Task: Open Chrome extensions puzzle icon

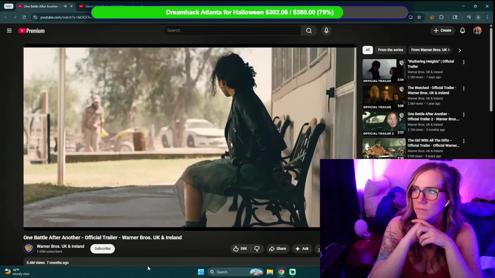Action: pos(441,17)
